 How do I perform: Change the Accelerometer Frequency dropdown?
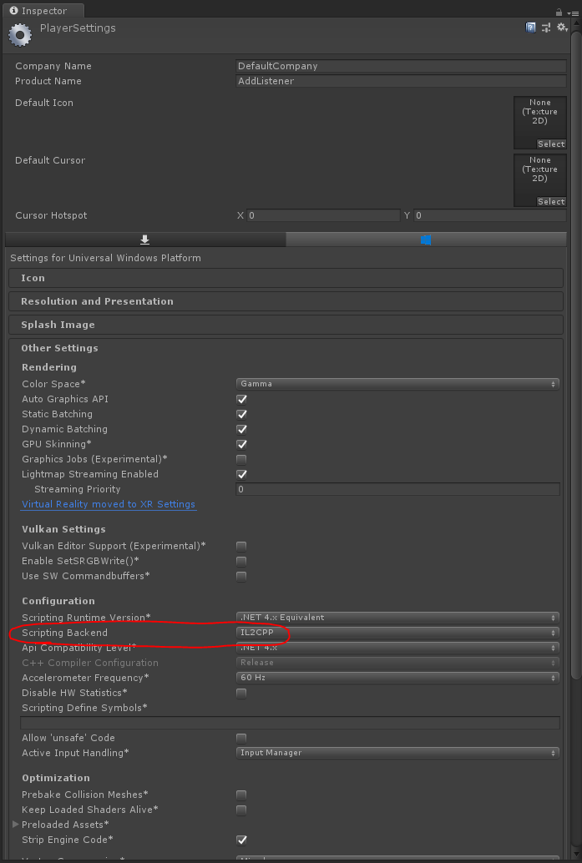pyautogui.click(x=397, y=678)
